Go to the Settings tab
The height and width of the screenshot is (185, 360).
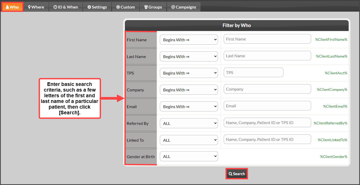pos(97,7)
